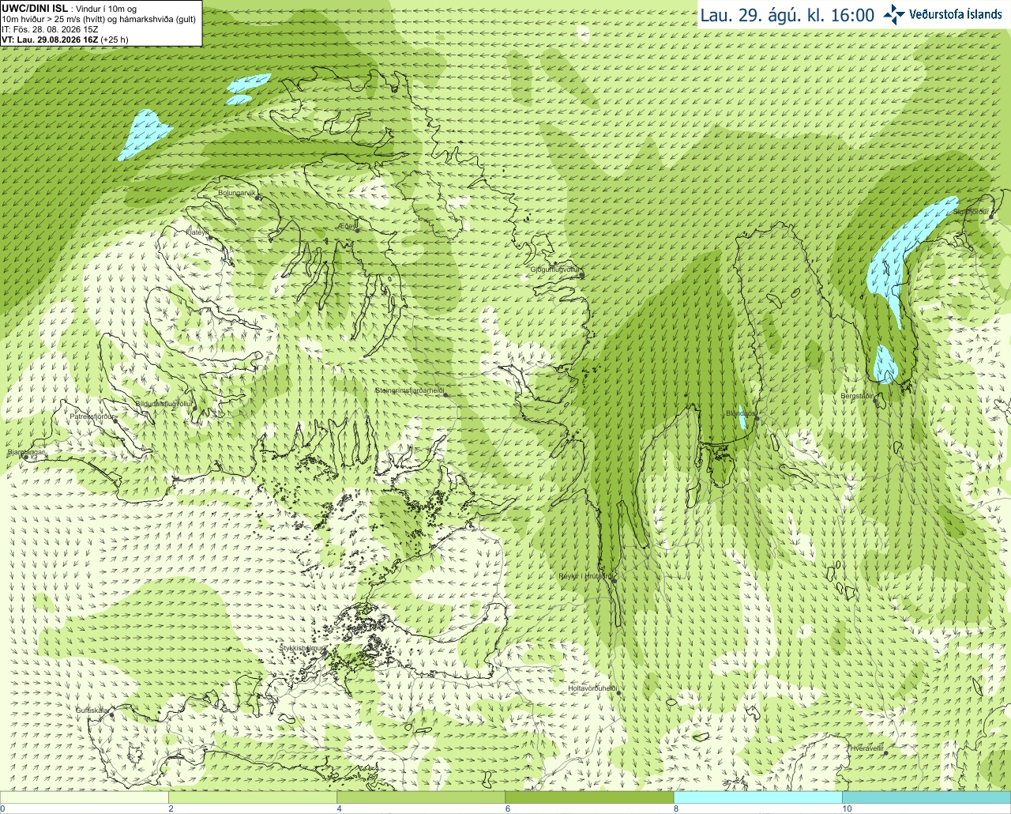
Task: Click the Steingrímsfjarðarheiði station label
Action: tap(408, 390)
